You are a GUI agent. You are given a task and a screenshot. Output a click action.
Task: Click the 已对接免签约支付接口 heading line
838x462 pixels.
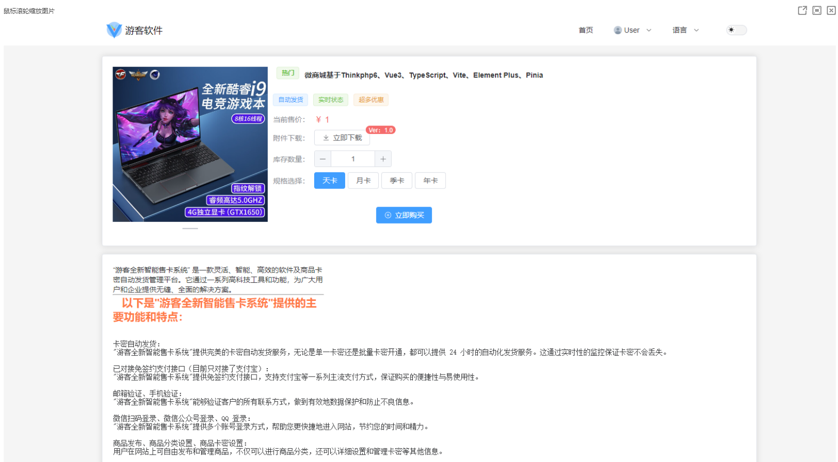coord(191,369)
